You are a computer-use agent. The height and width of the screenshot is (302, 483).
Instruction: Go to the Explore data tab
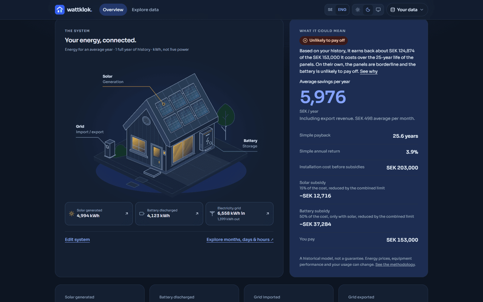pos(145,10)
